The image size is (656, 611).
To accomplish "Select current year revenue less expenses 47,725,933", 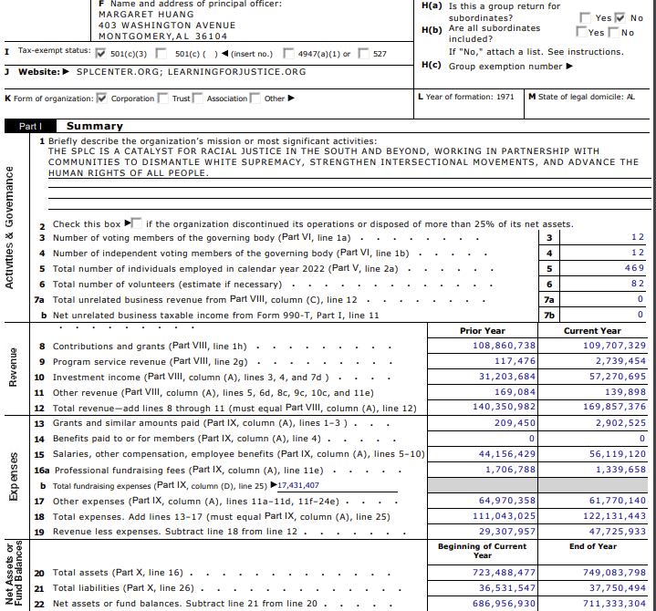I will point(618,531).
